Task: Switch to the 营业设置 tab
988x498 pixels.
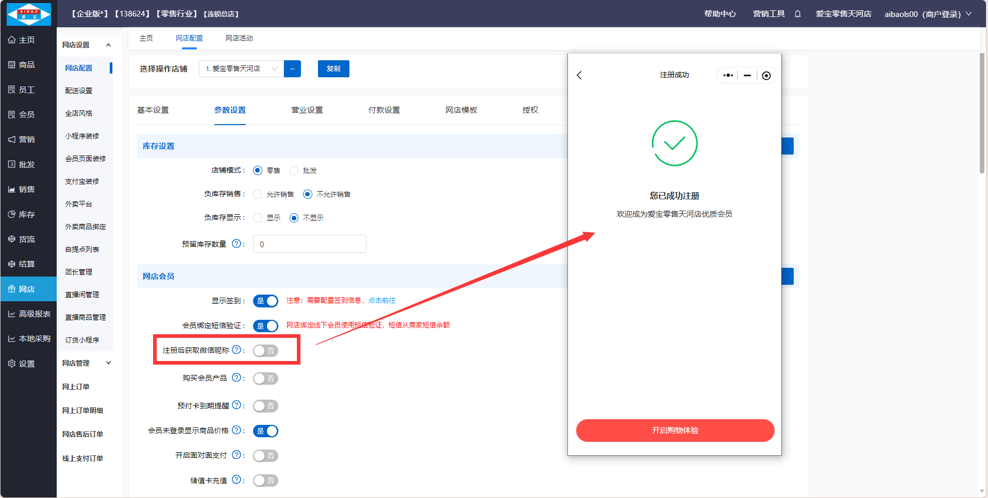Action: [x=307, y=110]
